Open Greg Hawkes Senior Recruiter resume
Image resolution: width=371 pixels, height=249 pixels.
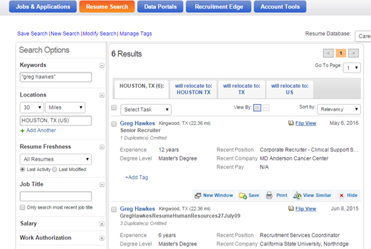(x=137, y=123)
